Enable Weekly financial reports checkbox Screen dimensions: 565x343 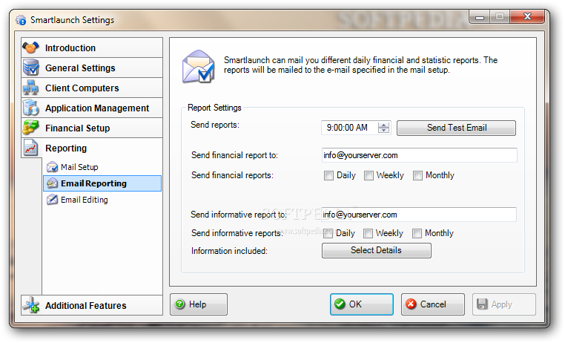tap(369, 176)
